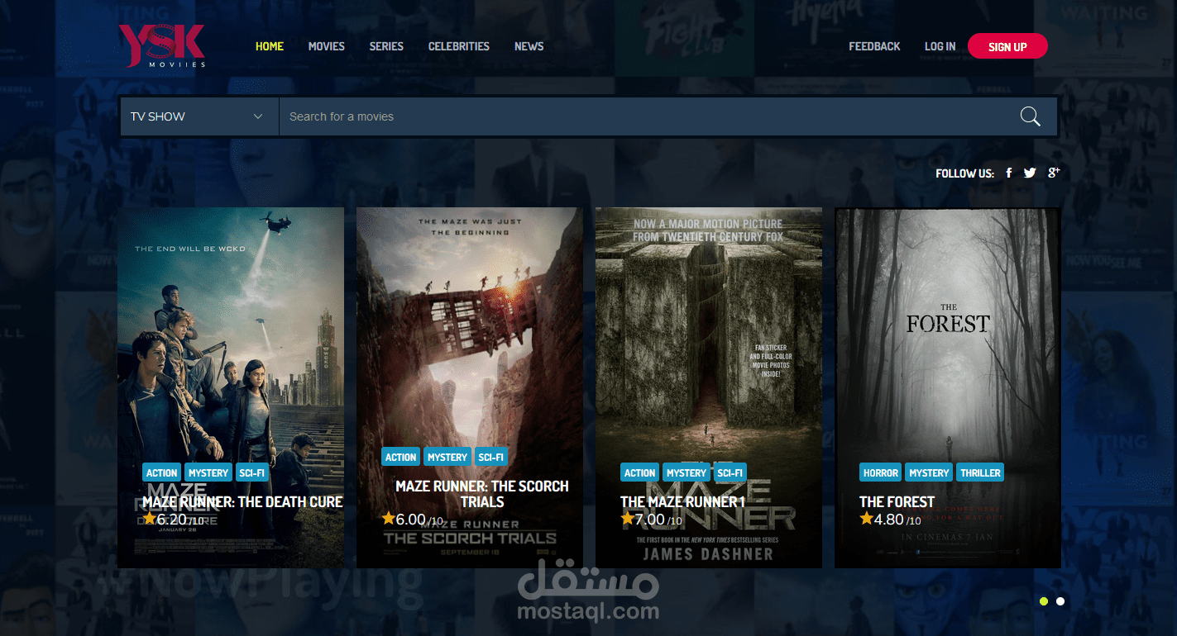Click the title 'THE FOREST'
The width and height of the screenshot is (1177, 636).
pos(897,501)
